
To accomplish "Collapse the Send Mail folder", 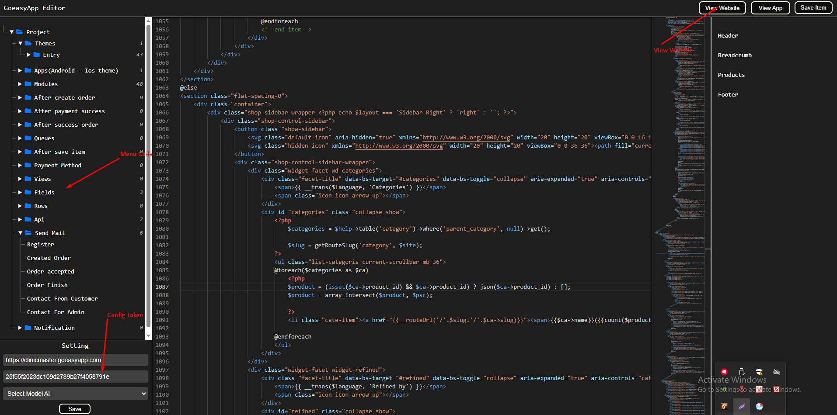I will [20, 233].
